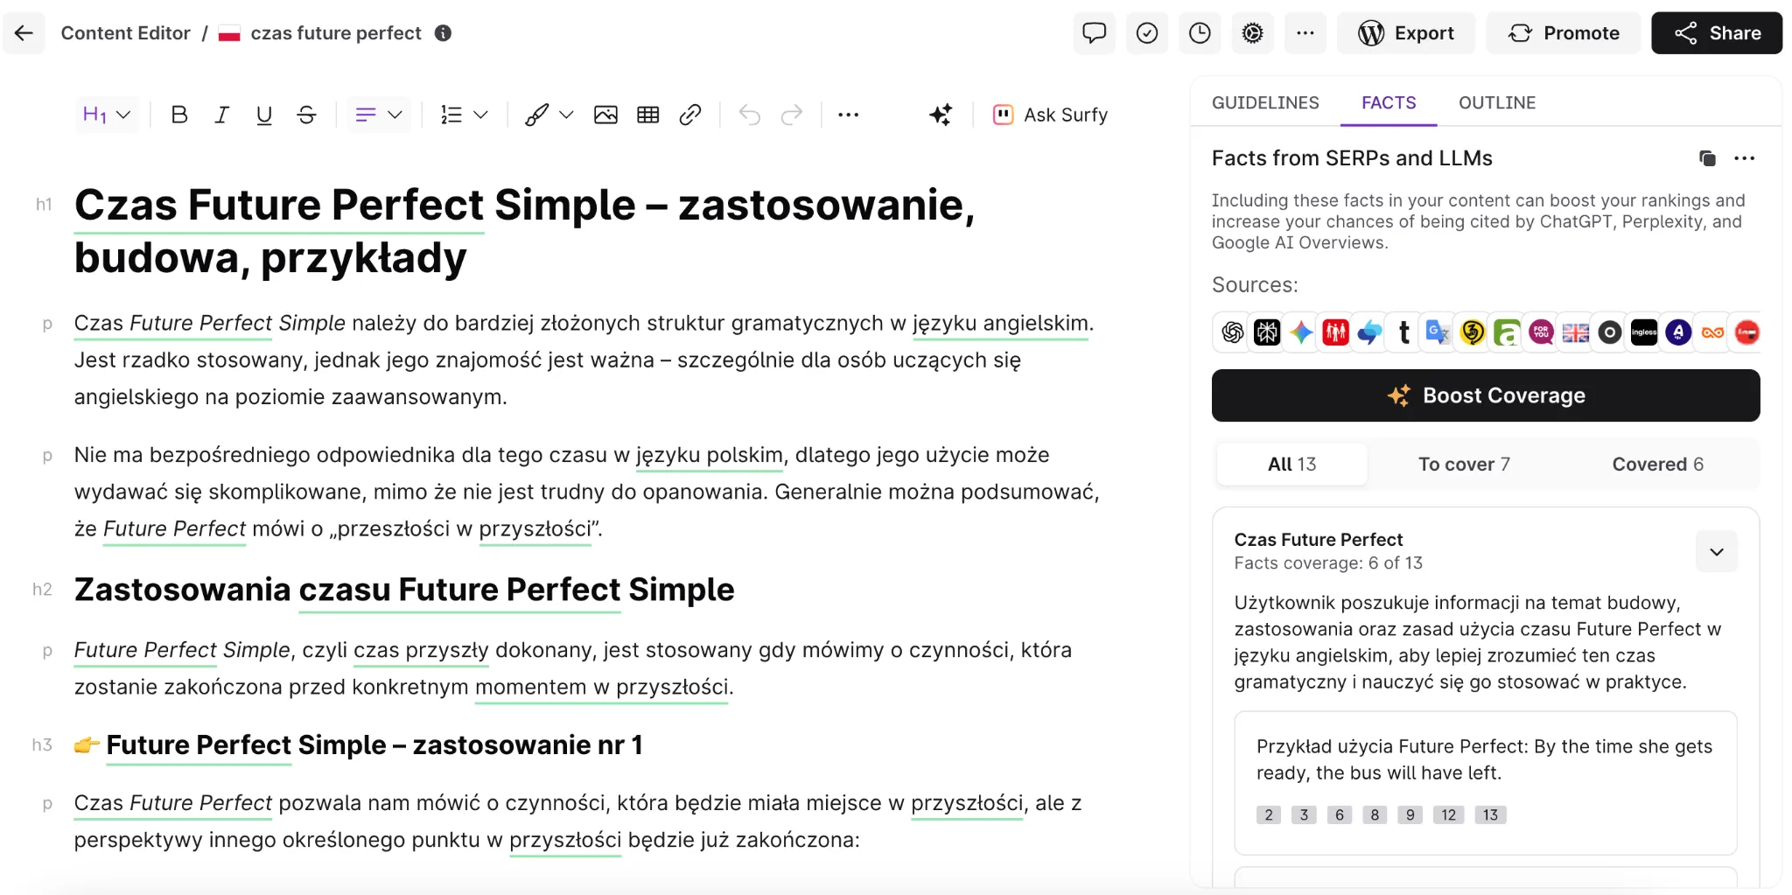The image size is (1792, 895).
Task: Select the ChatGPT source icon
Action: [x=1233, y=332]
